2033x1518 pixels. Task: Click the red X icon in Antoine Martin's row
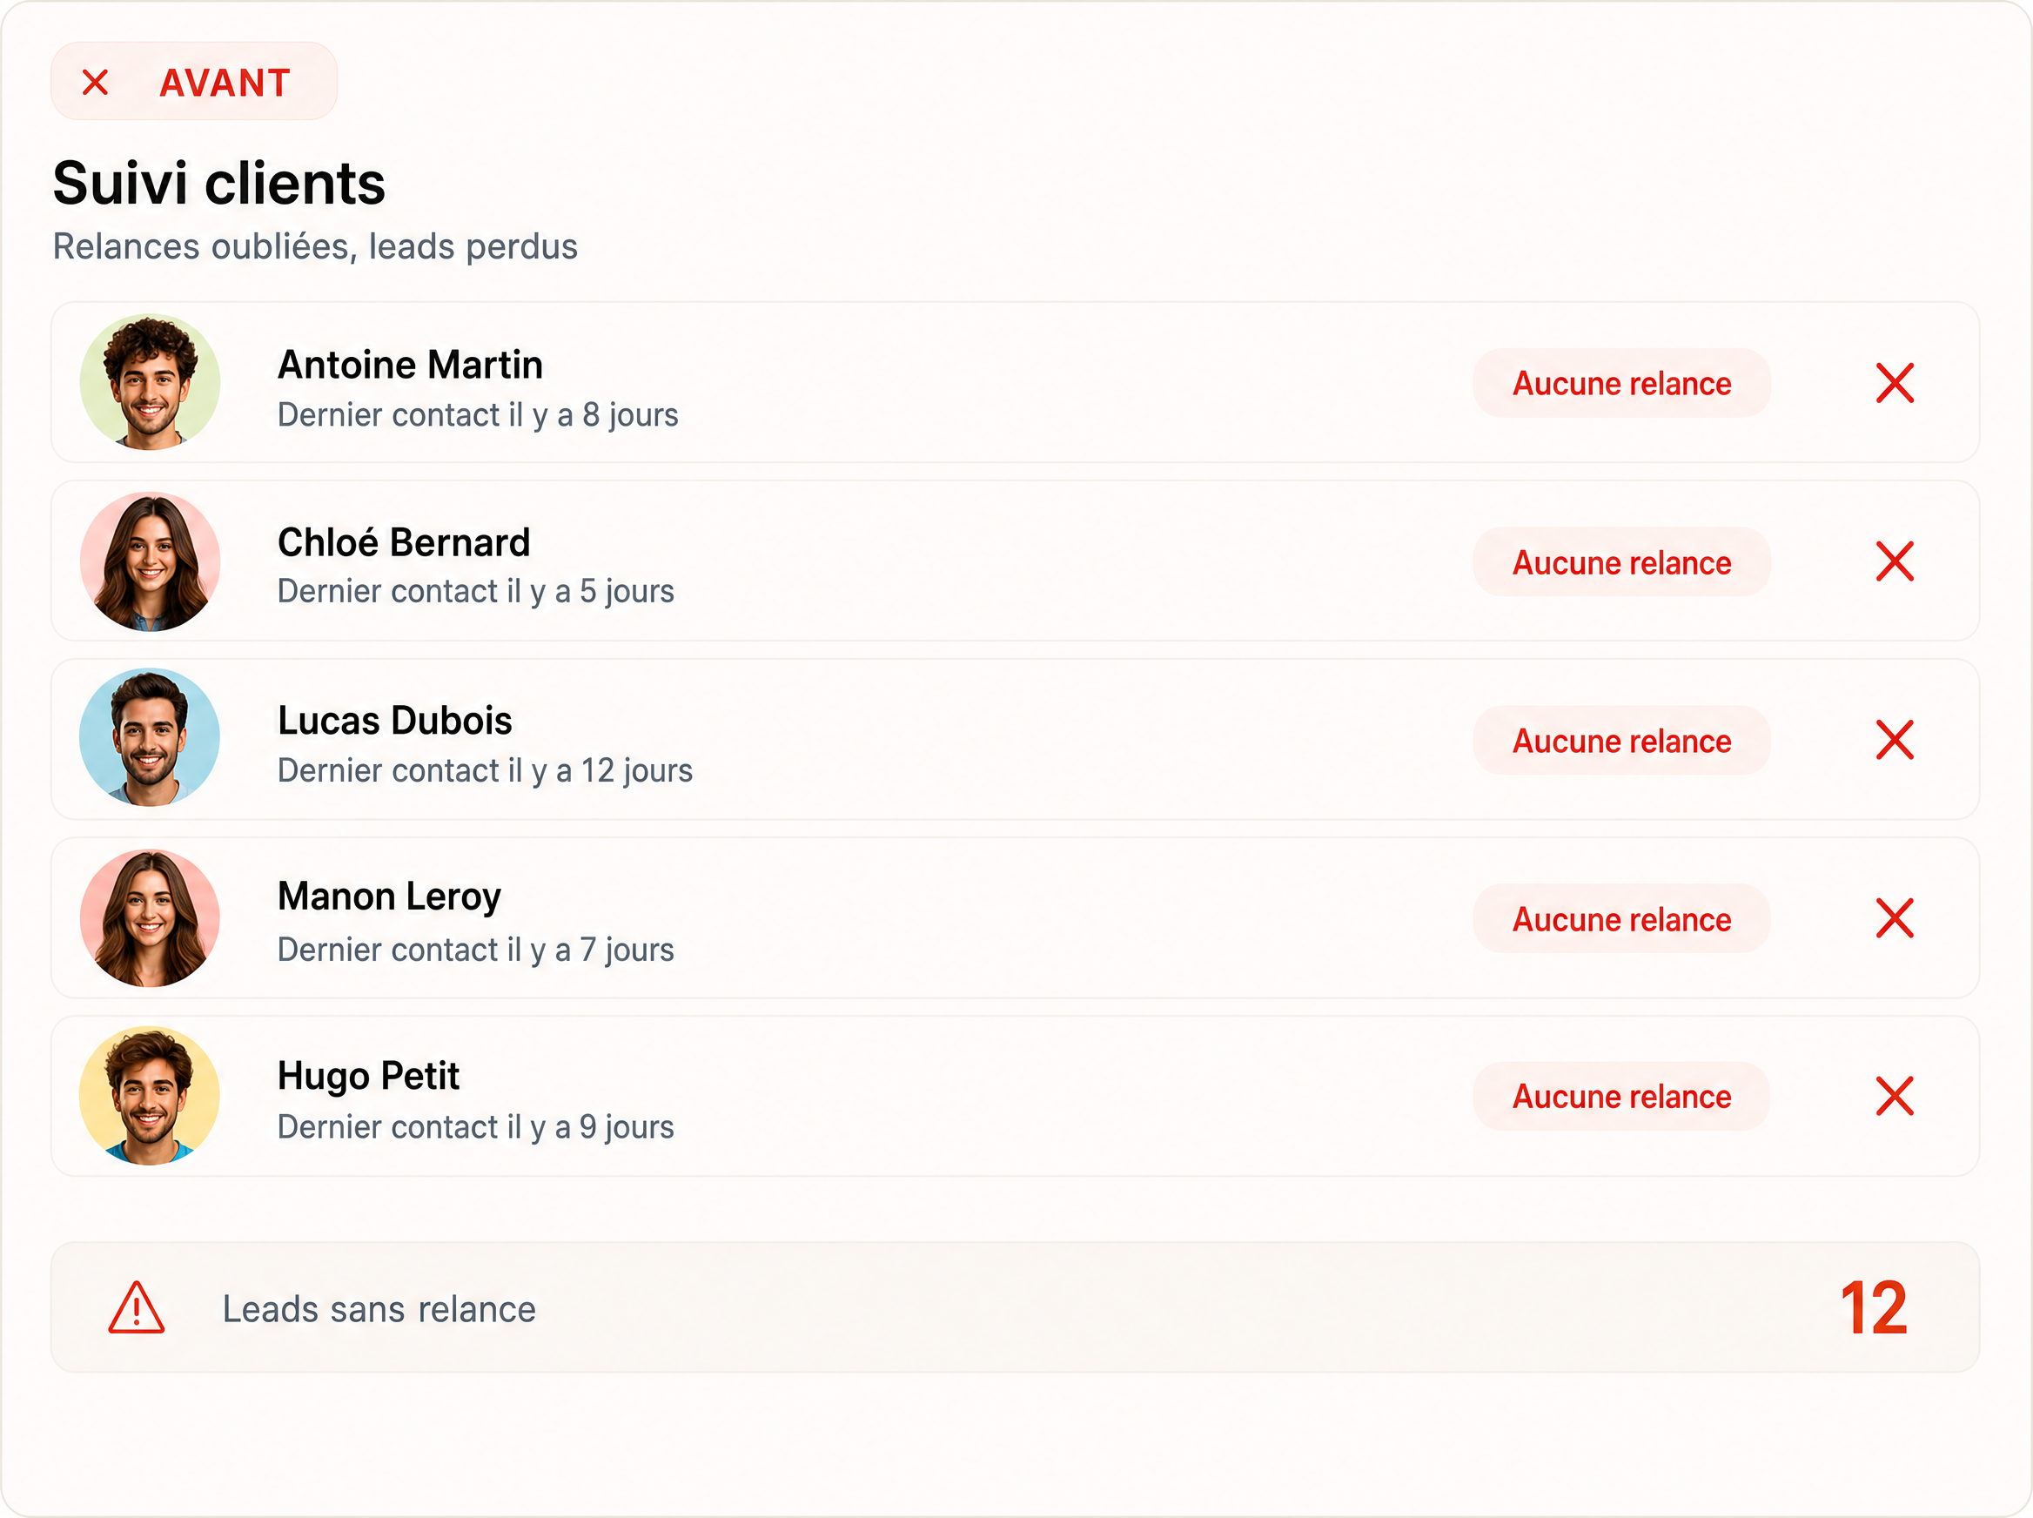1895,383
